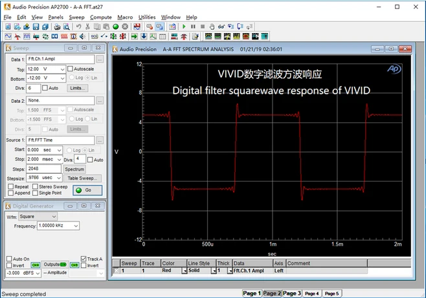Click the Undo arrow icon
Image resolution: width=426 pixels, height=298 pixels.
tap(78, 27)
